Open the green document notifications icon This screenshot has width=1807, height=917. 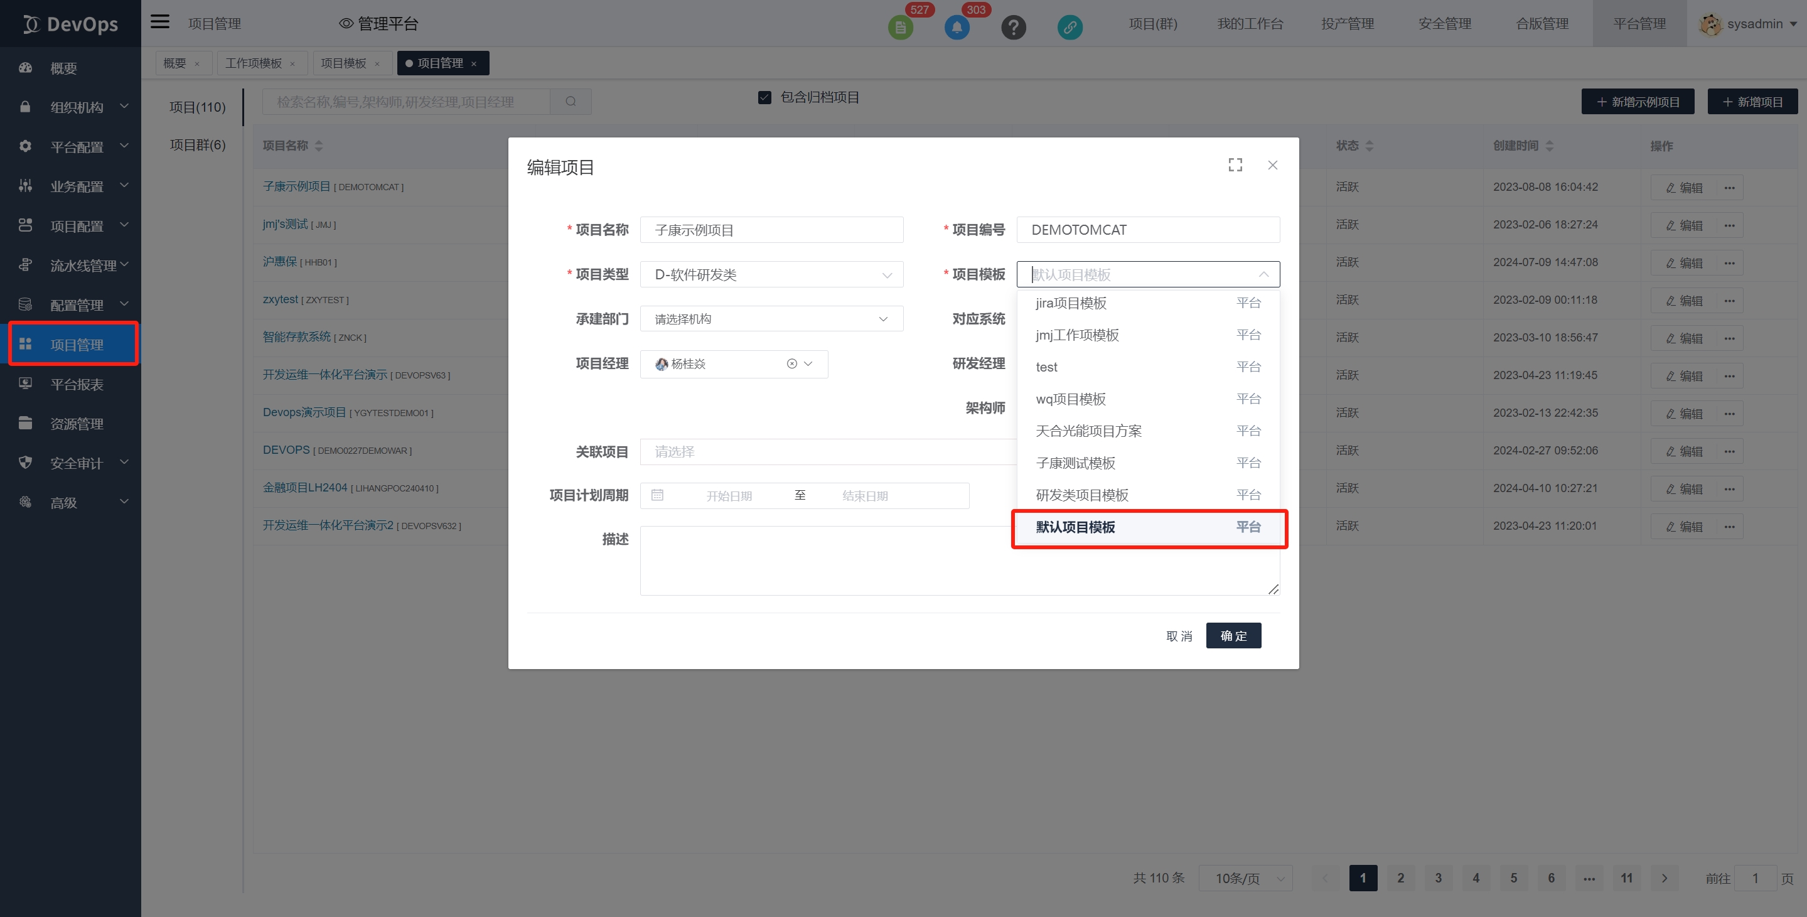[x=900, y=28]
